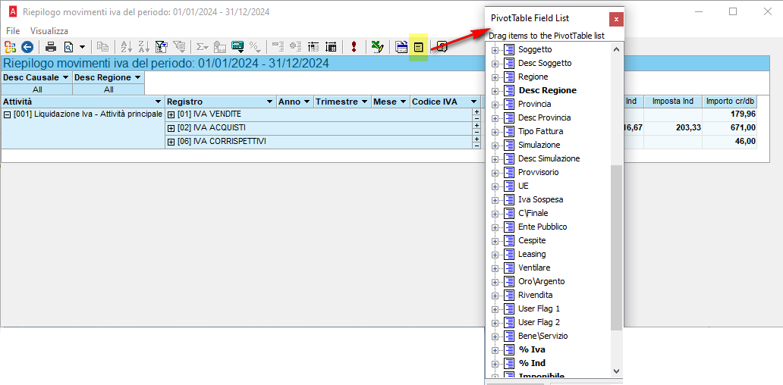Open print preview magnifier page icon
Image resolution: width=783 pixels, height=385 pixels.
tap(68, 47)
